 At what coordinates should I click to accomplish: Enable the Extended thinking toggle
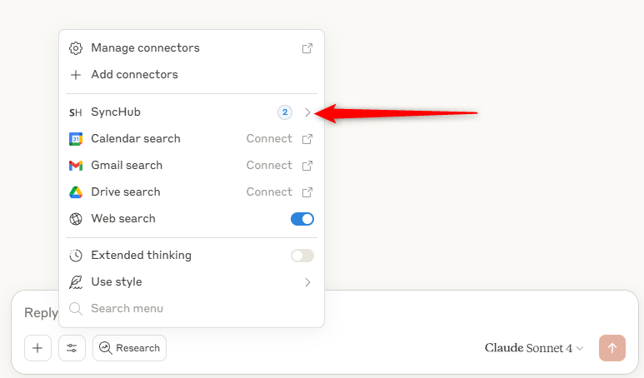point(302,256)
